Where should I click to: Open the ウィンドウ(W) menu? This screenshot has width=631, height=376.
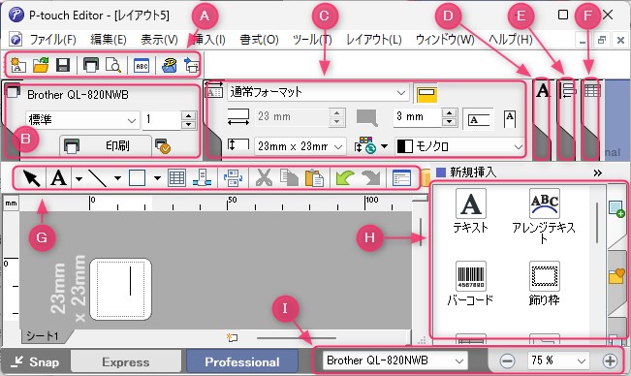(x=445, y=40)
